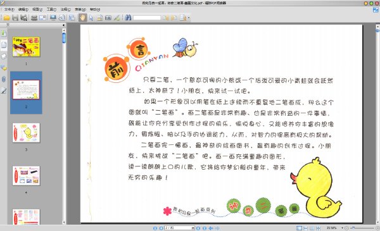Open the 帮助 (H) menu

[95, 9]
